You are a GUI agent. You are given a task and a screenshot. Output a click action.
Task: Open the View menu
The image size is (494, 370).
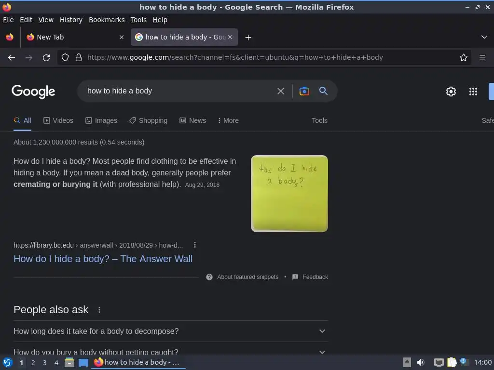point(46,20)
